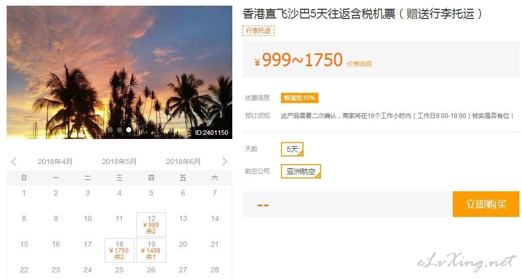This screenshot has height=279, width=522.
Task: Select April 19 priced ¥1499
Action: [151, 250]
